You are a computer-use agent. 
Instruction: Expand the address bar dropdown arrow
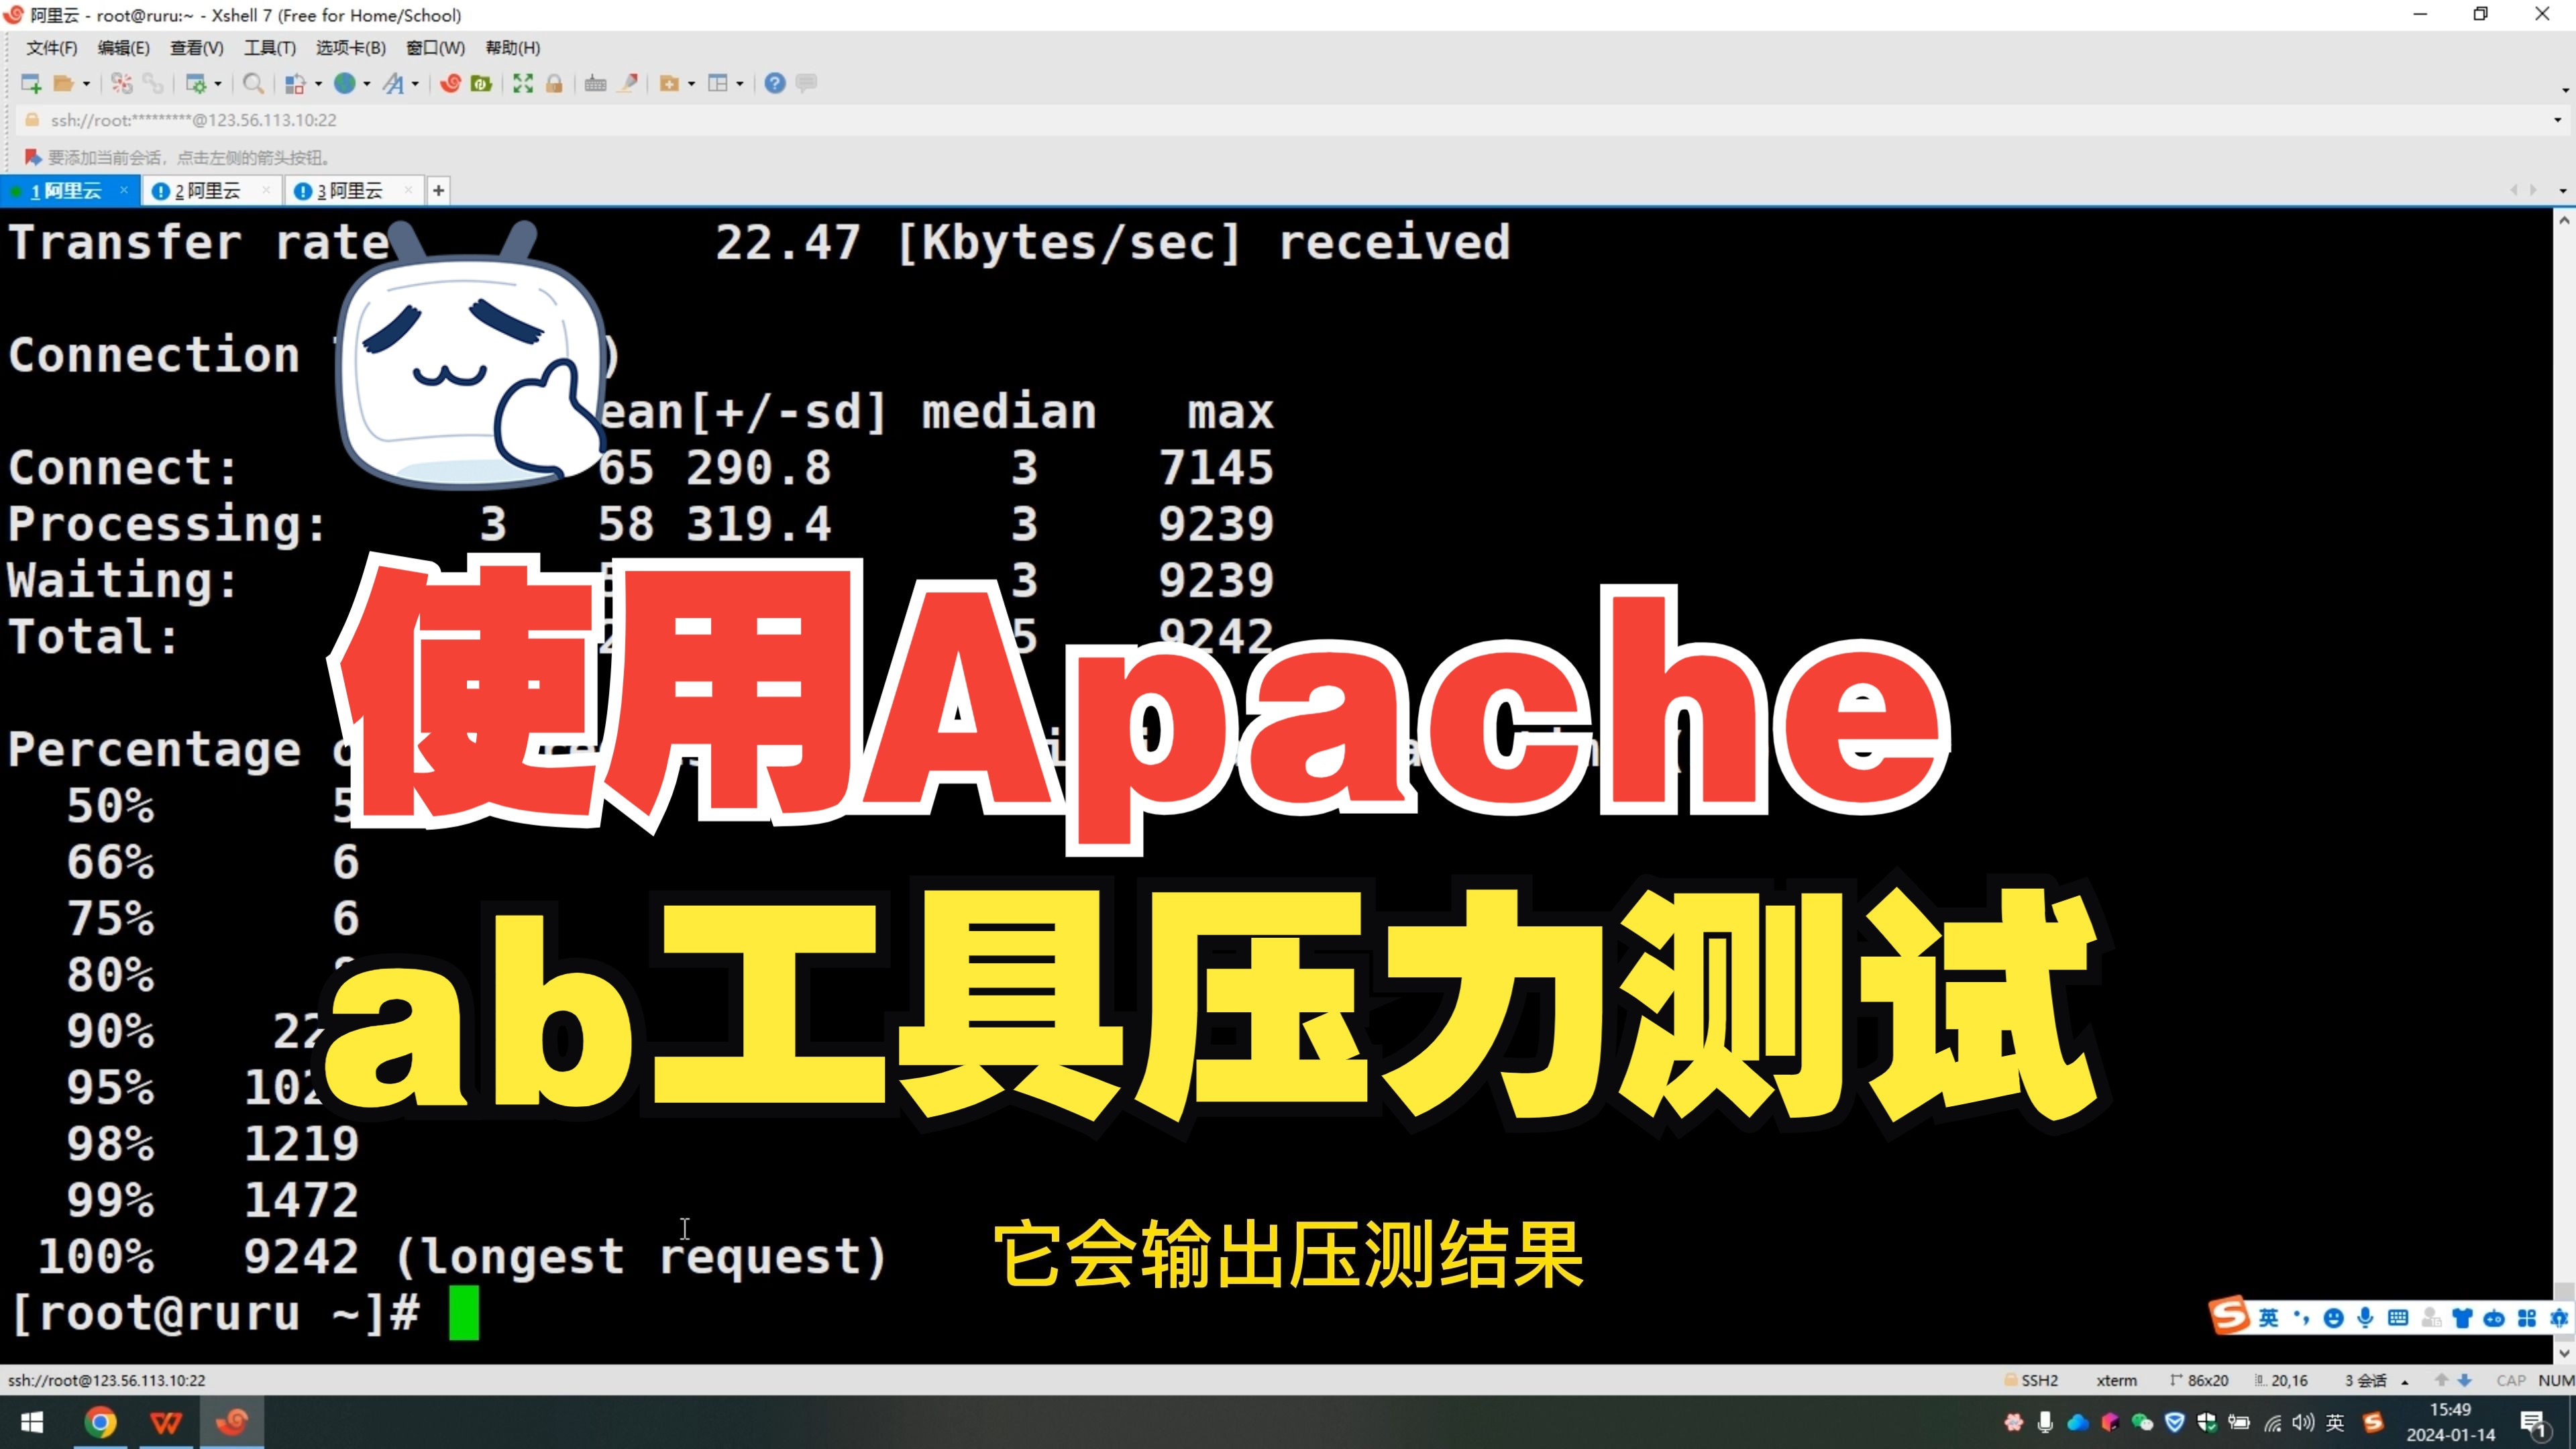point(2557,120)
